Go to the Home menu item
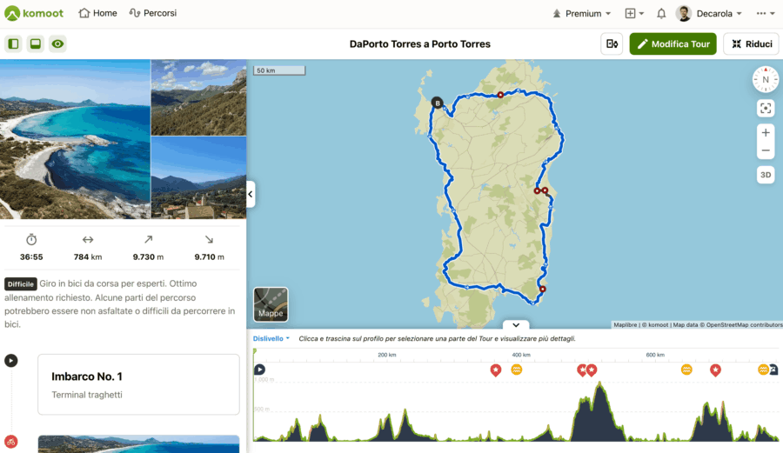The height and width of the screenshot is (453, 783). [97, 14]
